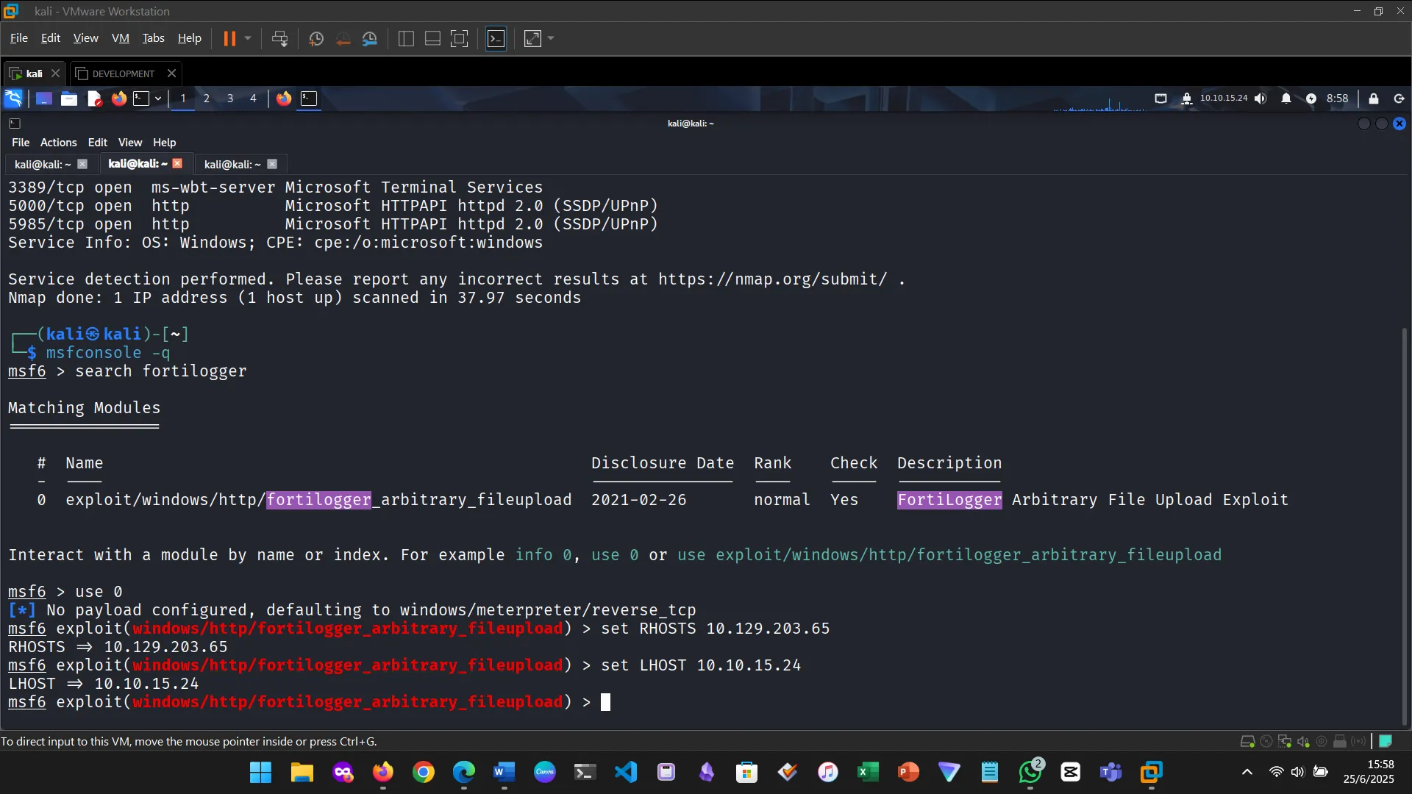Open notifications via the bell tray icon
The width and height of the screenshot is (1412, 794).
1286,98
